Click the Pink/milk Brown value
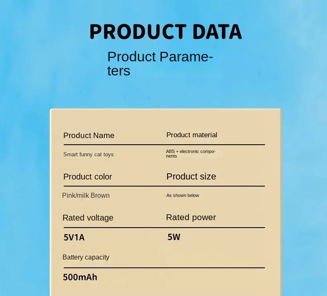 (86, 195)
